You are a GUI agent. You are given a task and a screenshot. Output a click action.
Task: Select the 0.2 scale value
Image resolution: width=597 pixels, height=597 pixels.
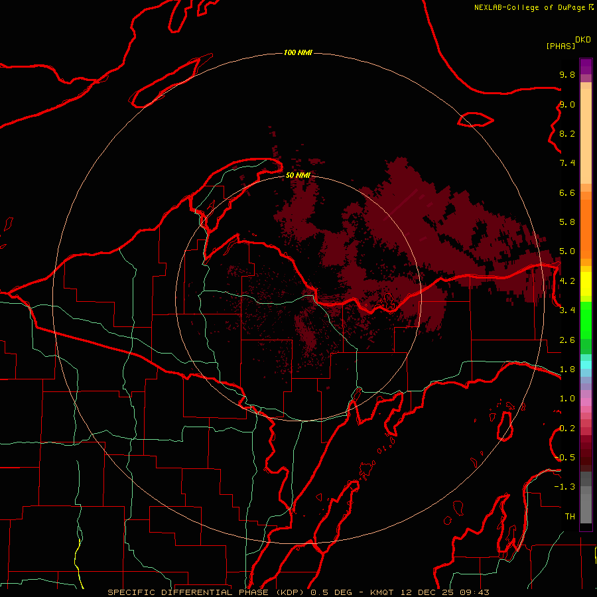click(567, 429)
